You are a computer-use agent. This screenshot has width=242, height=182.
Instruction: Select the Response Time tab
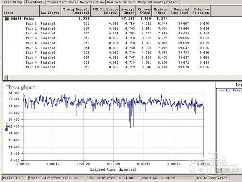coord(92,2)
